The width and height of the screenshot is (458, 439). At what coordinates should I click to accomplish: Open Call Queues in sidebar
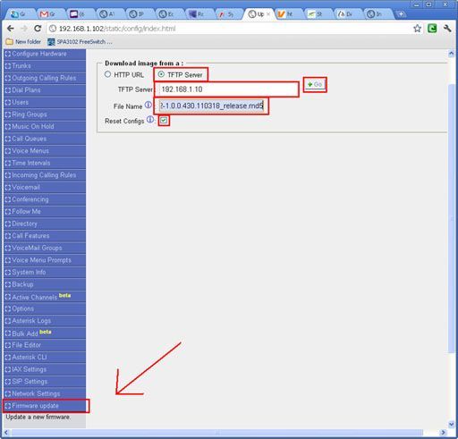pos(45,139)
